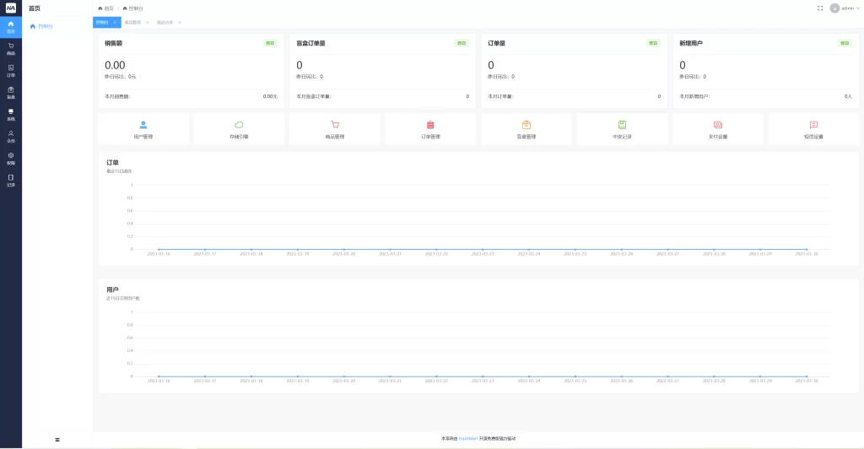Collapse the side menu with hamburger icon

(x=57, y=440)
